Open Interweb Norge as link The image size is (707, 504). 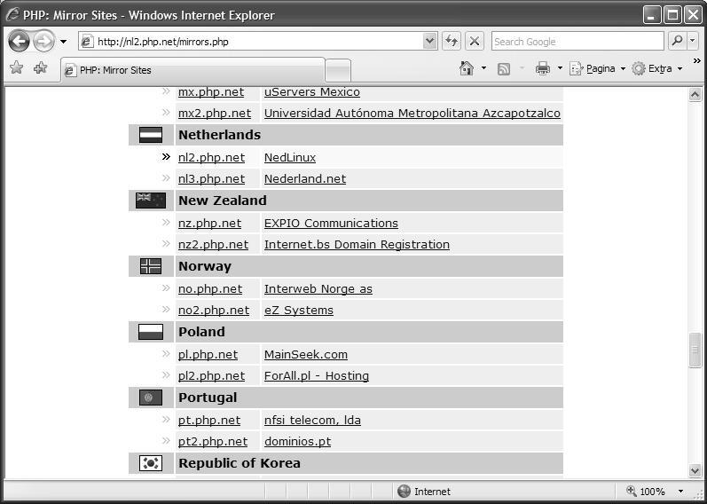318,288
